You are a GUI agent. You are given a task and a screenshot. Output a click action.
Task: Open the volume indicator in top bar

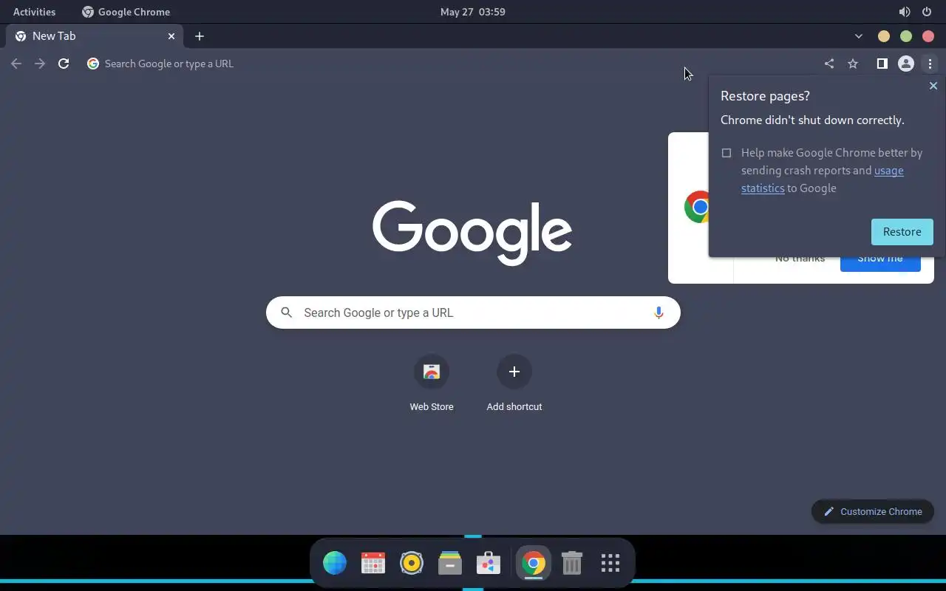coord(905,12)
